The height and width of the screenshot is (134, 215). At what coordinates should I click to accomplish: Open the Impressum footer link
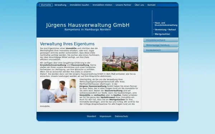point(105,116)
